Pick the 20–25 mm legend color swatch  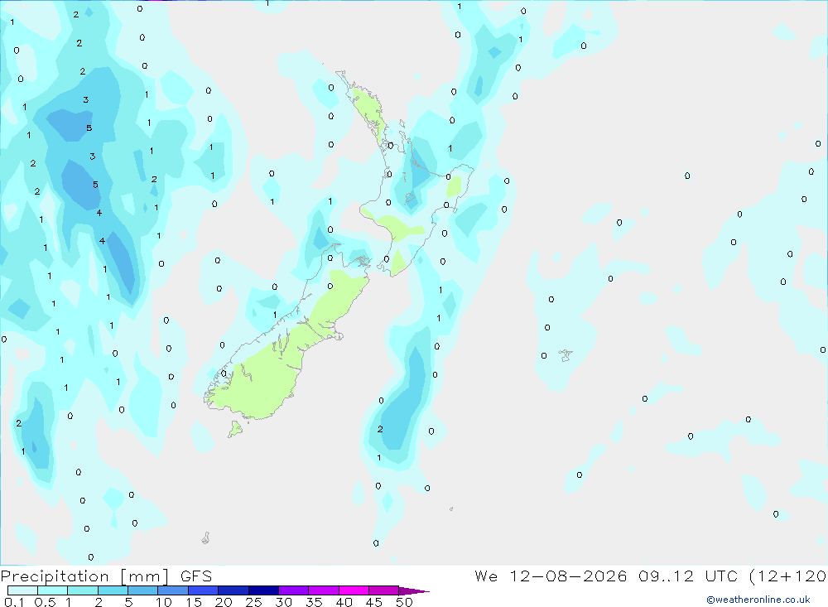[233, 590]
